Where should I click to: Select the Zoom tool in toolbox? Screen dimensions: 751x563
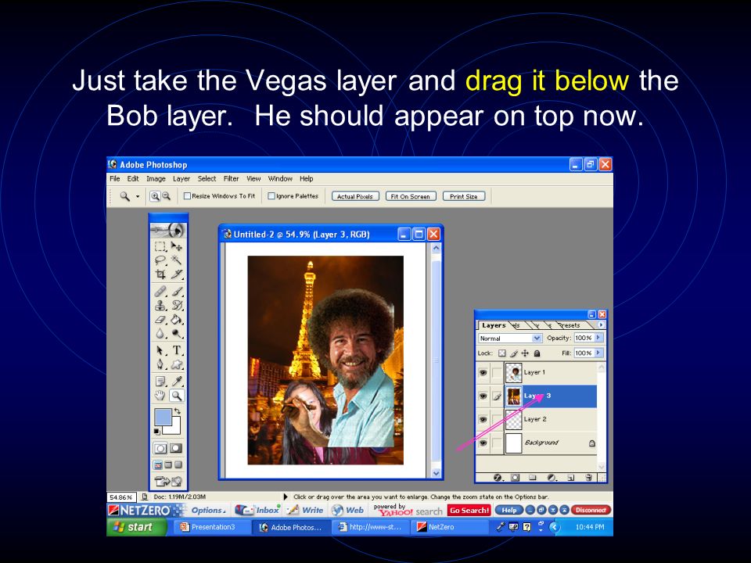point(176,396)
